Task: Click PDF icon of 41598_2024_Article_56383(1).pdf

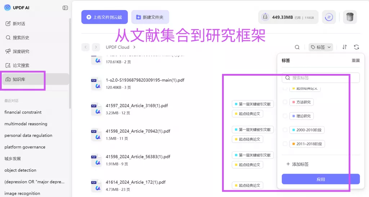Action: tap(96, 160)
